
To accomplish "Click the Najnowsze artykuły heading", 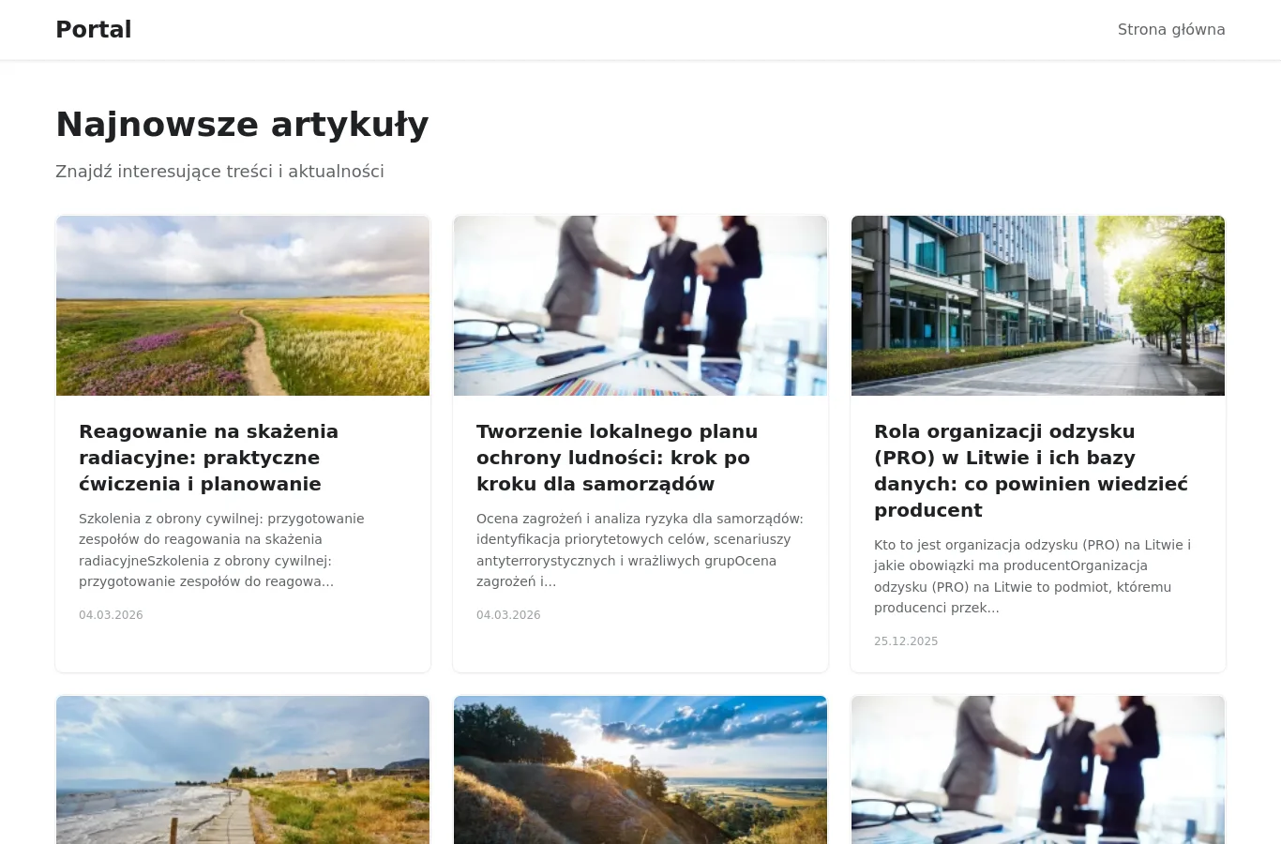I will (242, 125).
